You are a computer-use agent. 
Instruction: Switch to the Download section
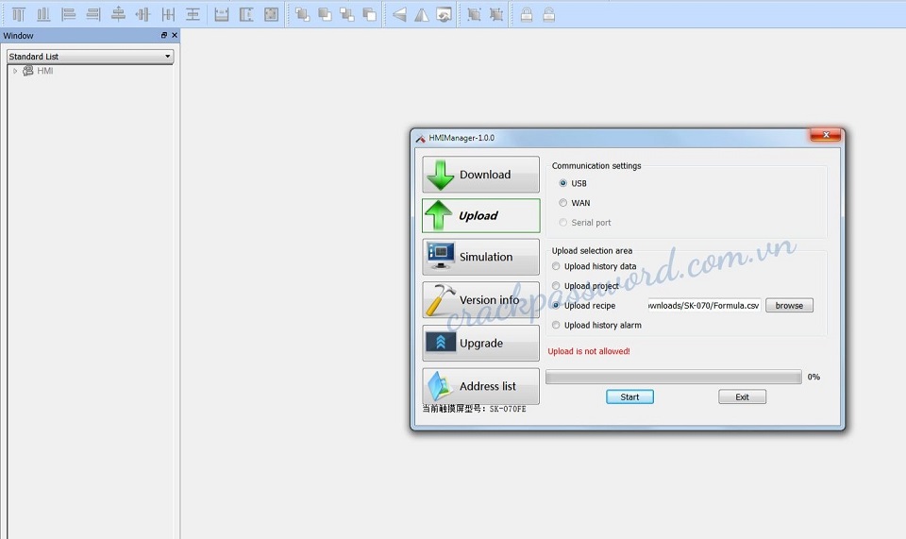[x=480, y=175]
